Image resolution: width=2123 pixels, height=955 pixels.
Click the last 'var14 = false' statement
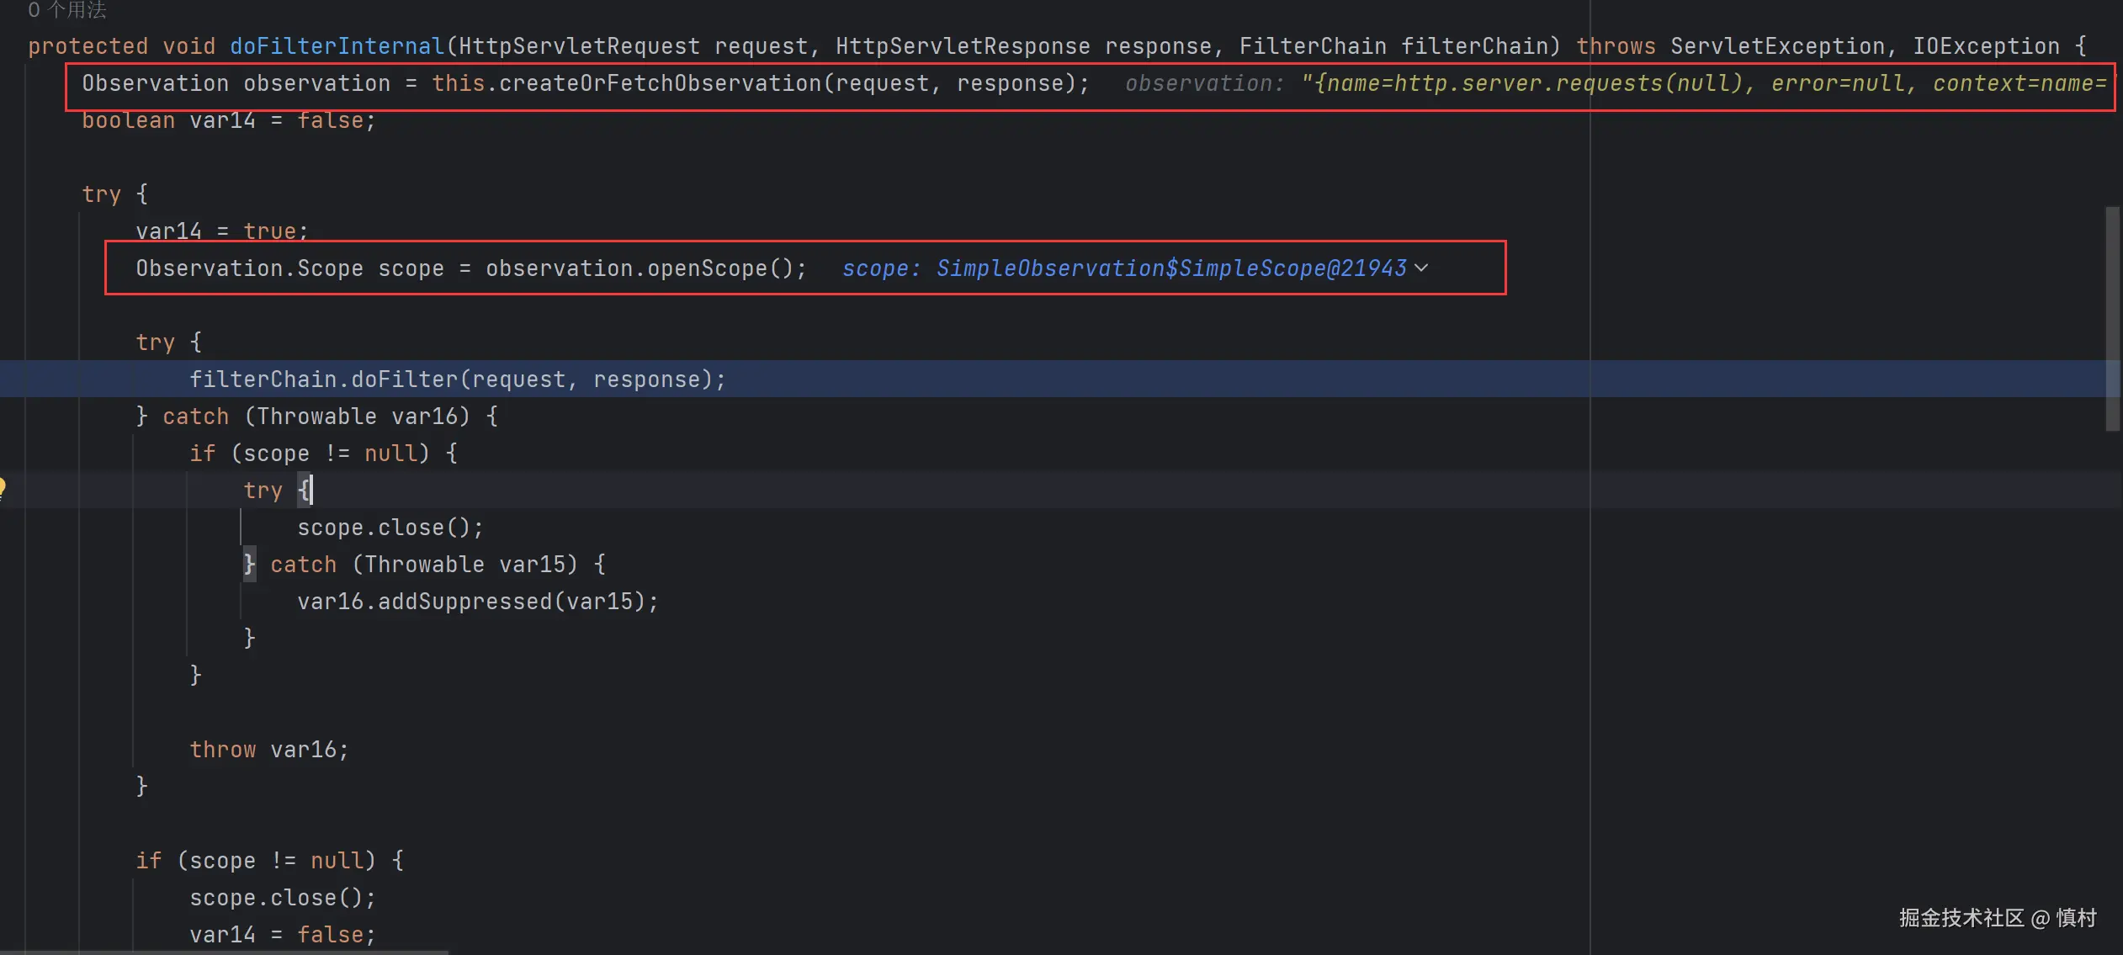(x=282, y=935)
